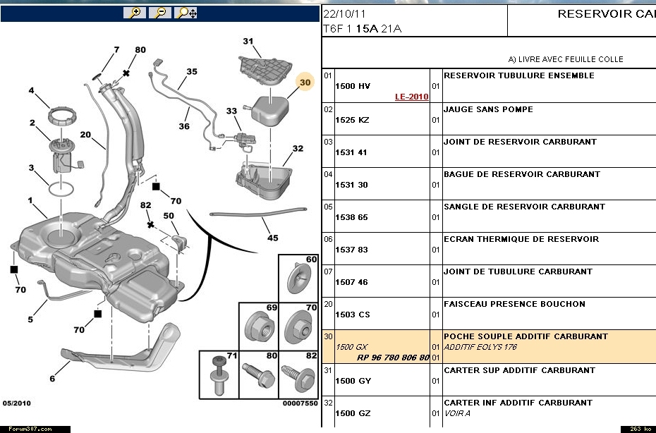Select the nut thumbnail labeled 69
This screenshot has height=433, width=656.
coord(258,327)
